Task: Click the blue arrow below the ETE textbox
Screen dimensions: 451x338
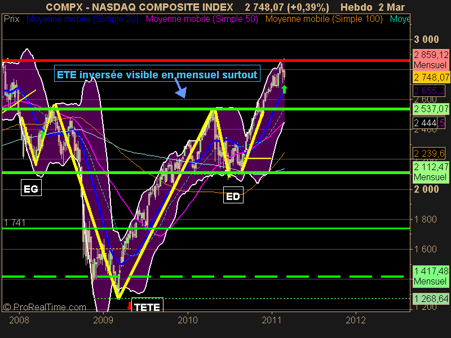Action: (180, 88)
